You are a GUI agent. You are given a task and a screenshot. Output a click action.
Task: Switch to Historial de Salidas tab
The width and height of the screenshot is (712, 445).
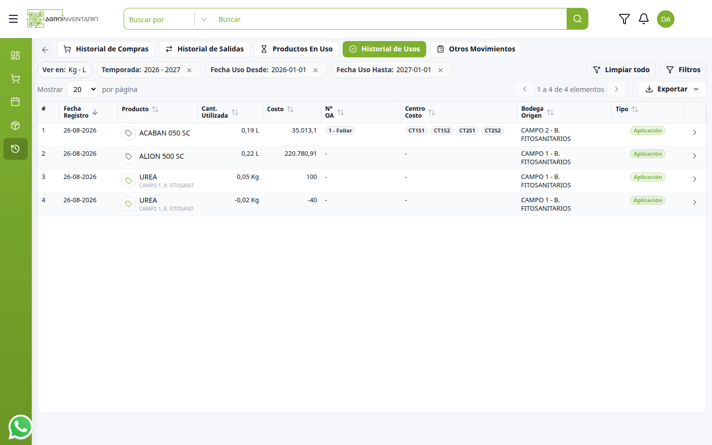click(x=204, y=49)
